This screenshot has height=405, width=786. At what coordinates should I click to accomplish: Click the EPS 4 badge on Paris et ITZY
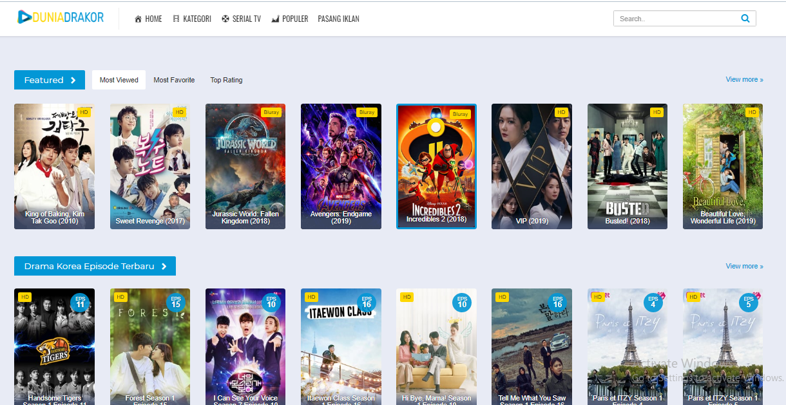click(653, 303)
